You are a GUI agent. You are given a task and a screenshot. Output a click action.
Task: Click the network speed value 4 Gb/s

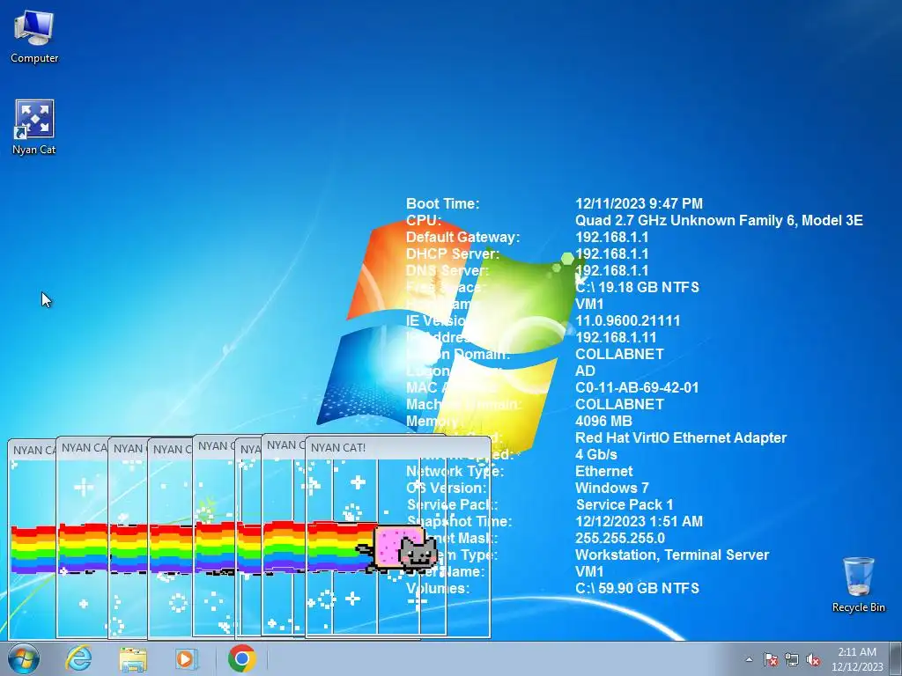[x=596, y=454]
